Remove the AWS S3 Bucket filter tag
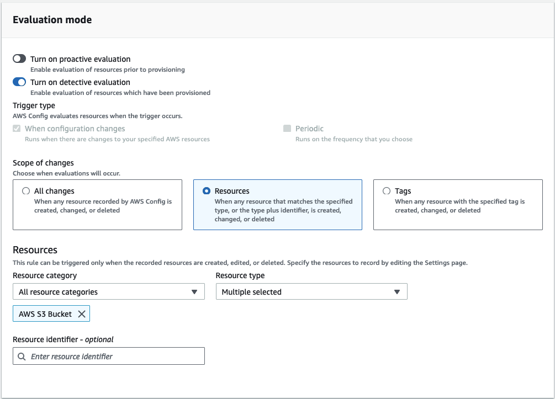The width and height of the screenshot is (555, 399). (82, 313)
